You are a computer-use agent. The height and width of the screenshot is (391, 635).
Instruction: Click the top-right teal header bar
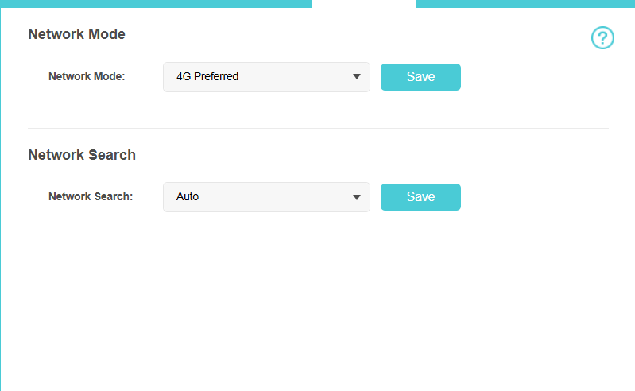525,3
